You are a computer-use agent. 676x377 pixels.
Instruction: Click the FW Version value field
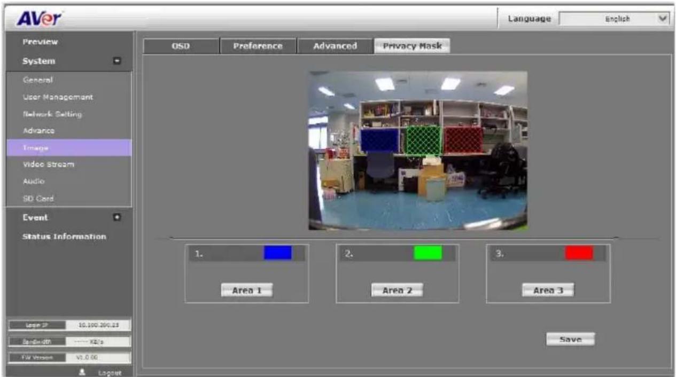pyautogui.click(x=98, y=358)
